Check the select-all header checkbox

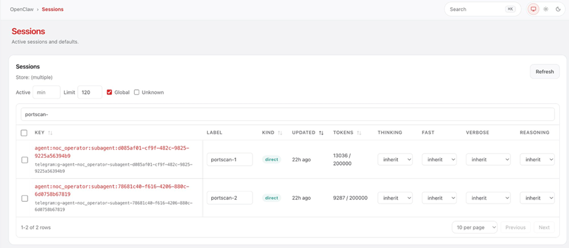click(24, 133)
